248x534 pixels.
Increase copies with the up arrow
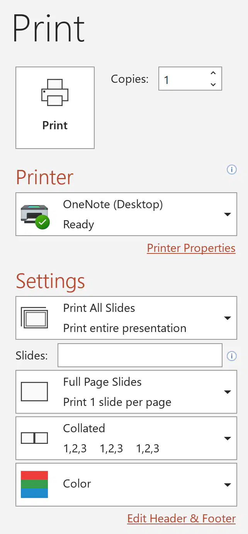point(213,73)
